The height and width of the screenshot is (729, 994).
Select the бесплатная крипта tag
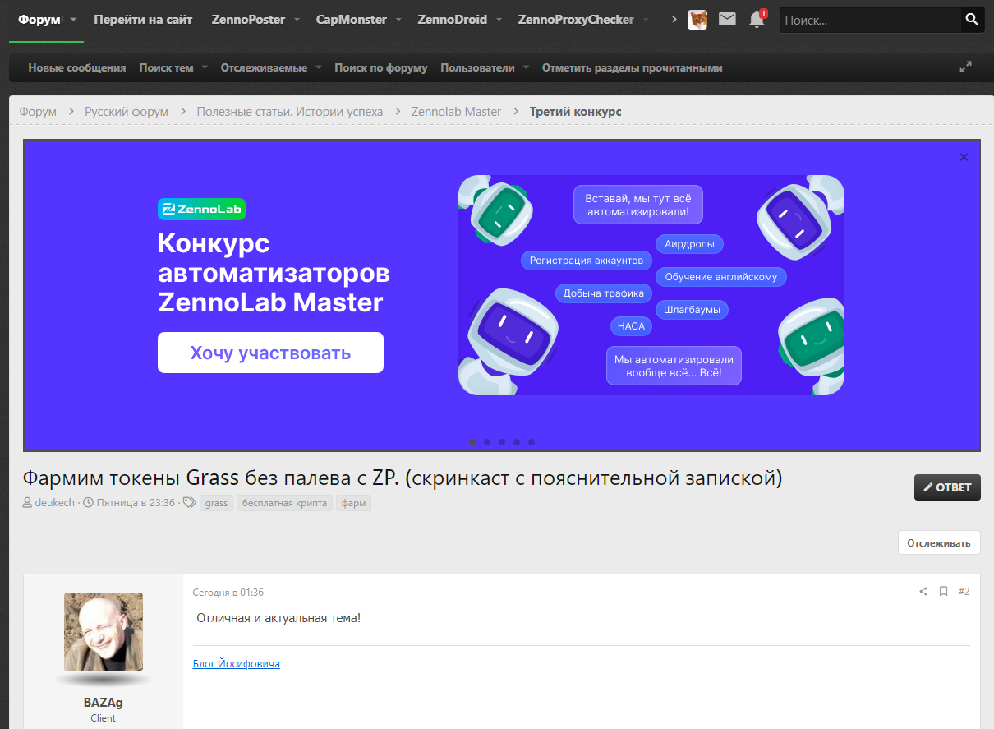click(285, 503)
